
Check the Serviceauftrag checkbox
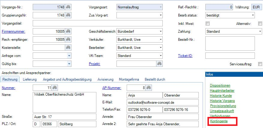[260, 64]
